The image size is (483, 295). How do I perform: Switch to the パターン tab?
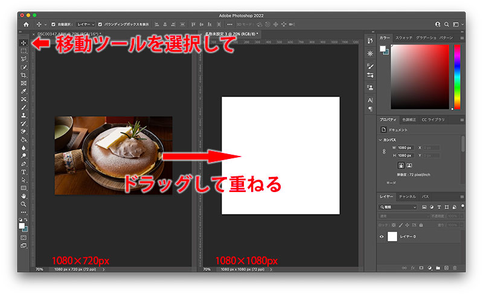[446, 38]
